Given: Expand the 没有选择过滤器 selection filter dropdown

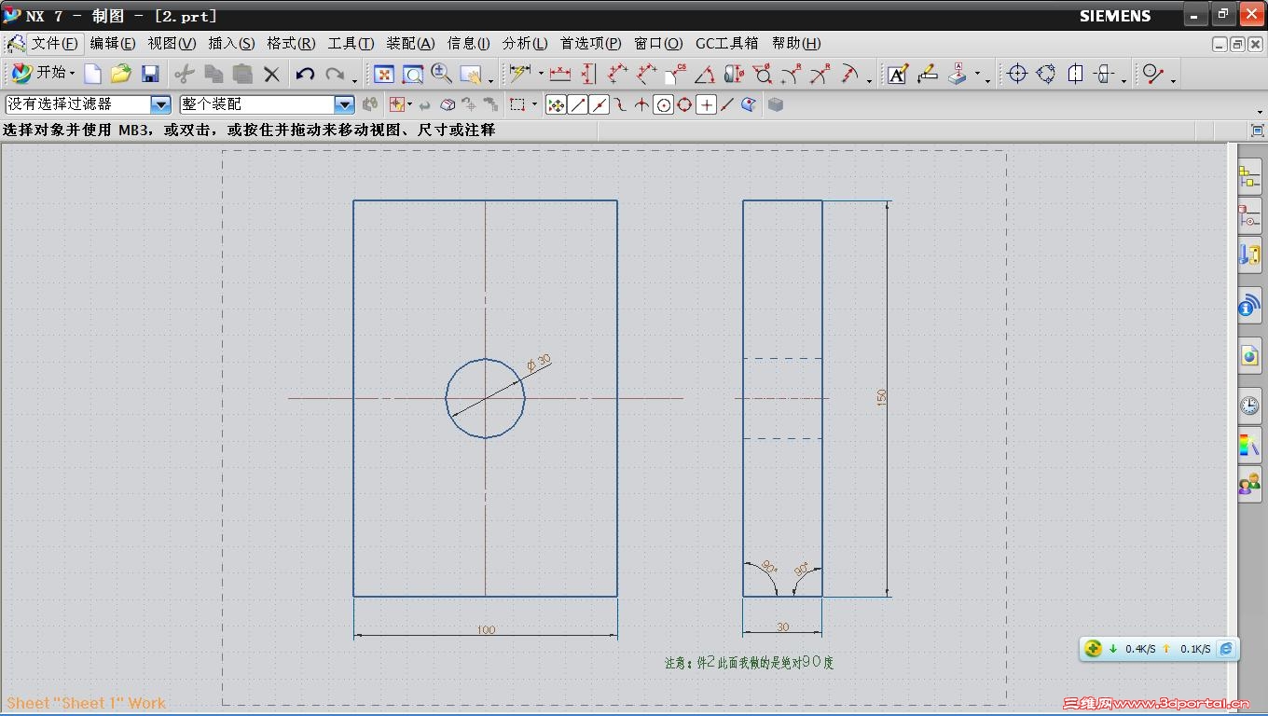Looking at the screenshot, I should click(x=160, y=104).
